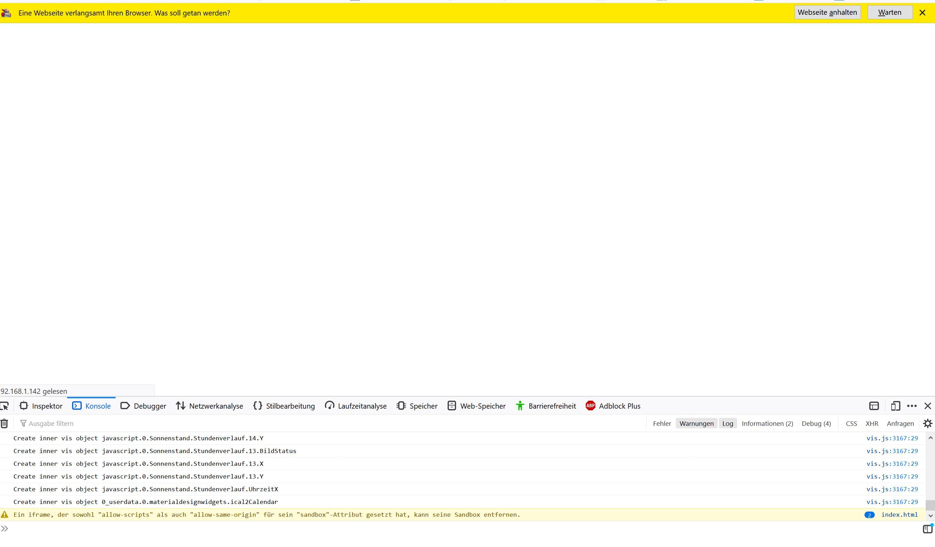Toggle Fehler filter in console

(661, 423)
